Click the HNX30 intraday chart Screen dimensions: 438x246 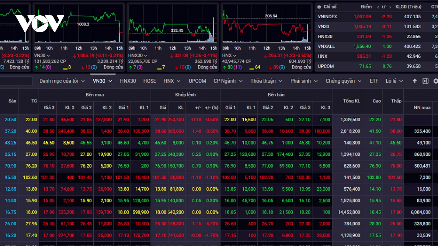coord(172,24)
